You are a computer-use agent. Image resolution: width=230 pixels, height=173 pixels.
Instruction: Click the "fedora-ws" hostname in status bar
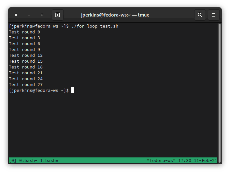(161, 161)
